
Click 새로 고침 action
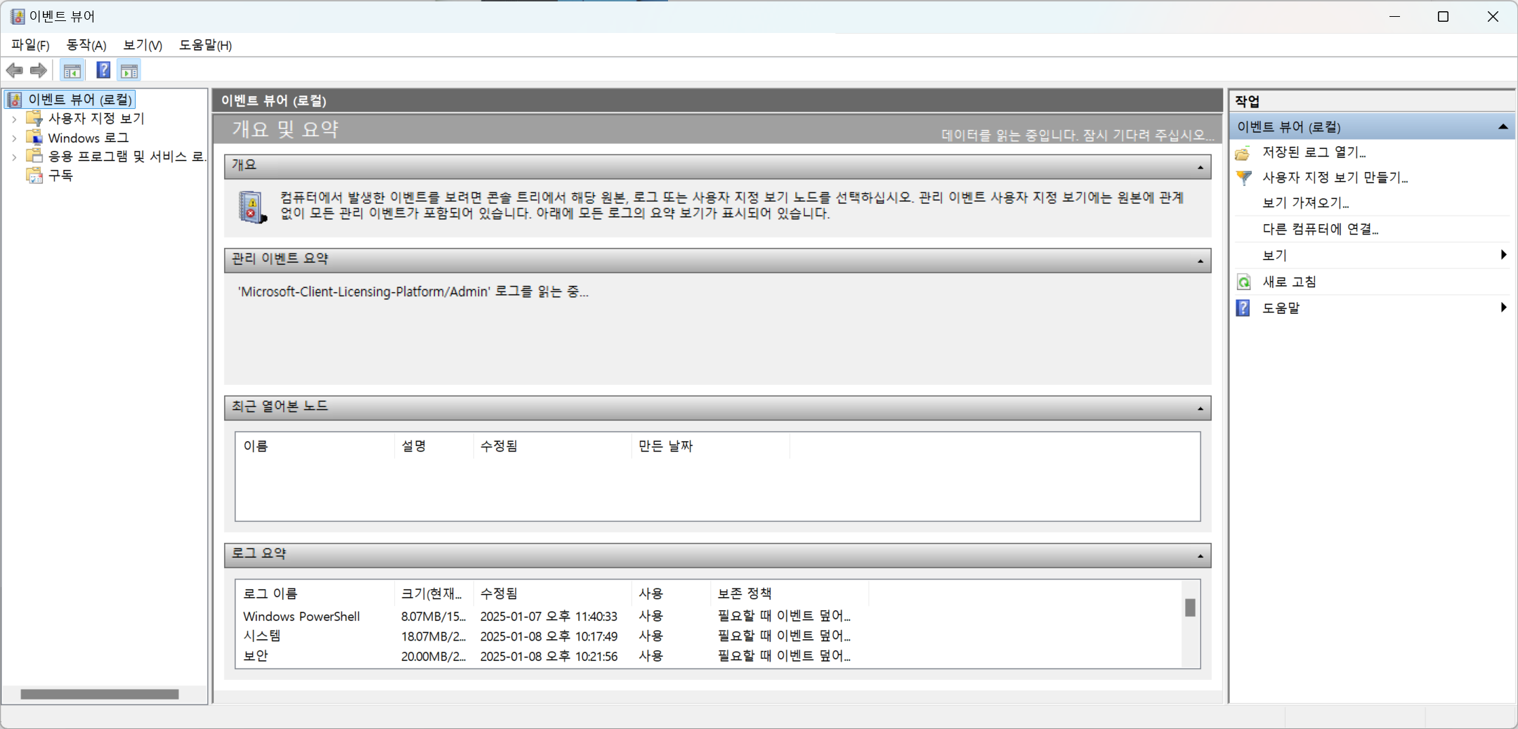(1289, 282)
